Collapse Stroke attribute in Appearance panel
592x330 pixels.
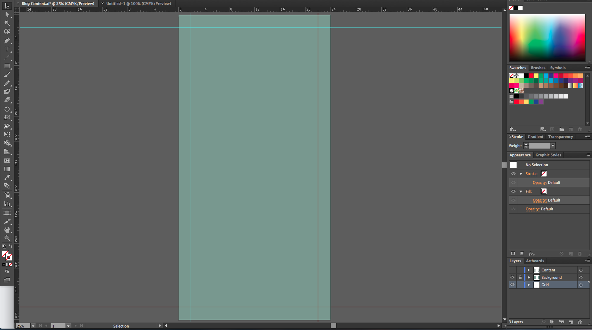coord(521,174)
